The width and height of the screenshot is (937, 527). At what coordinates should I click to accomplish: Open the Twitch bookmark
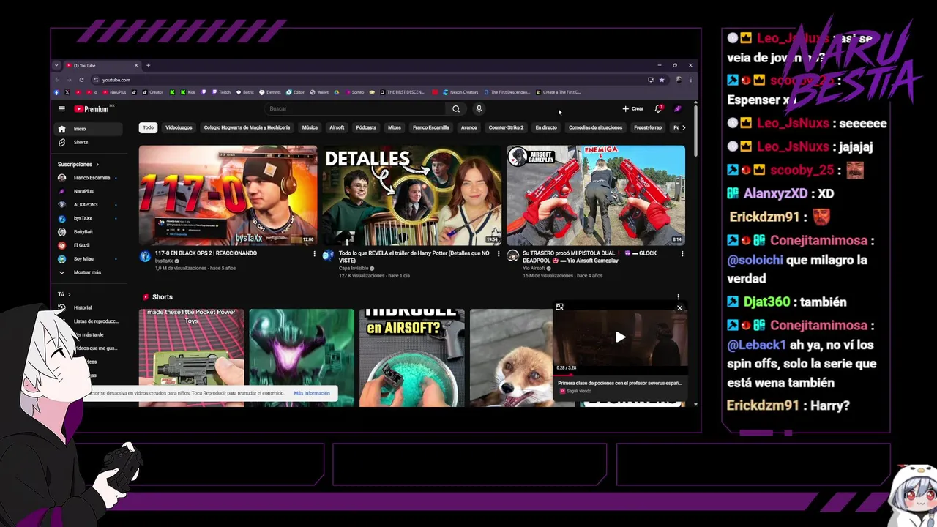221,92
